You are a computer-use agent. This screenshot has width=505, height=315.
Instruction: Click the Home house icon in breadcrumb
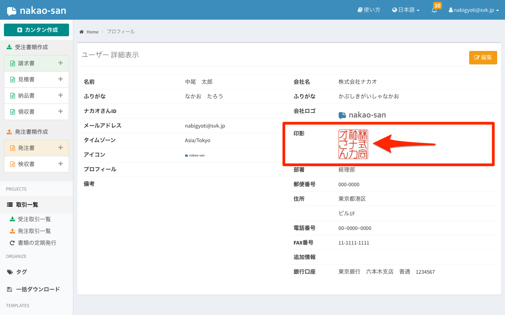point(82,32)
